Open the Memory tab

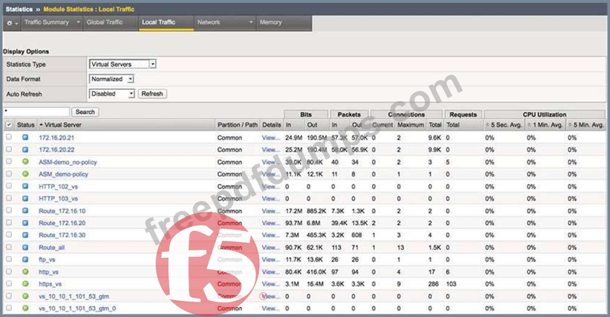pos(270,23)
